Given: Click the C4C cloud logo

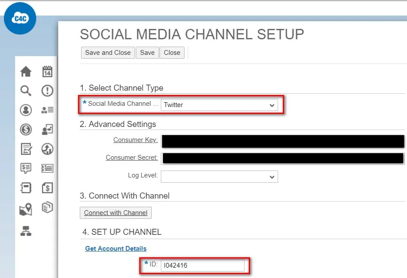Looking at the screenshot, I should coord(20,18).
